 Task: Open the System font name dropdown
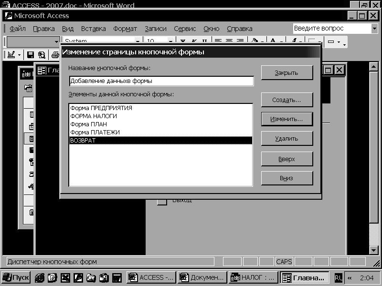click(138, 41)
